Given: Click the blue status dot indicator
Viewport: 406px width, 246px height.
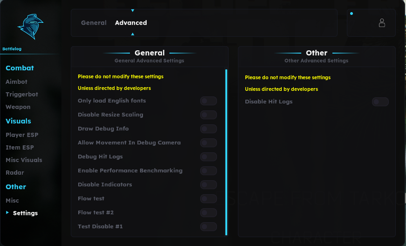Looking at the screenshot, I should pyautogui.click(x=352, y=14).
